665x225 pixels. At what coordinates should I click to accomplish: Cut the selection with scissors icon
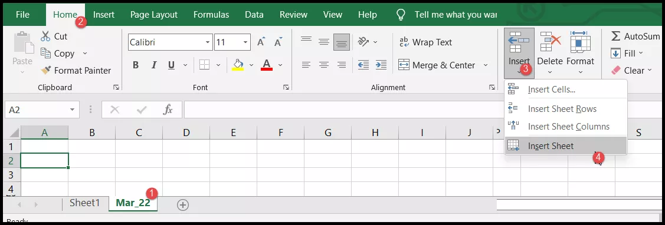[x=45, y=37]
